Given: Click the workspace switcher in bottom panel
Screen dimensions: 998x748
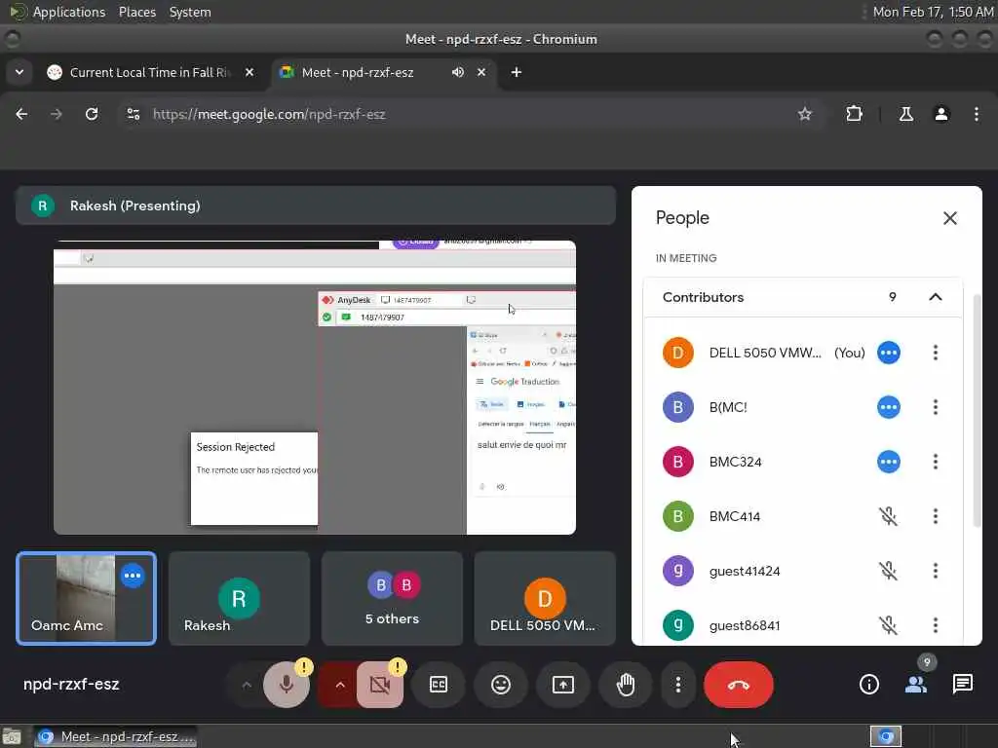Looking at the screenshot, I should (885, 736).
